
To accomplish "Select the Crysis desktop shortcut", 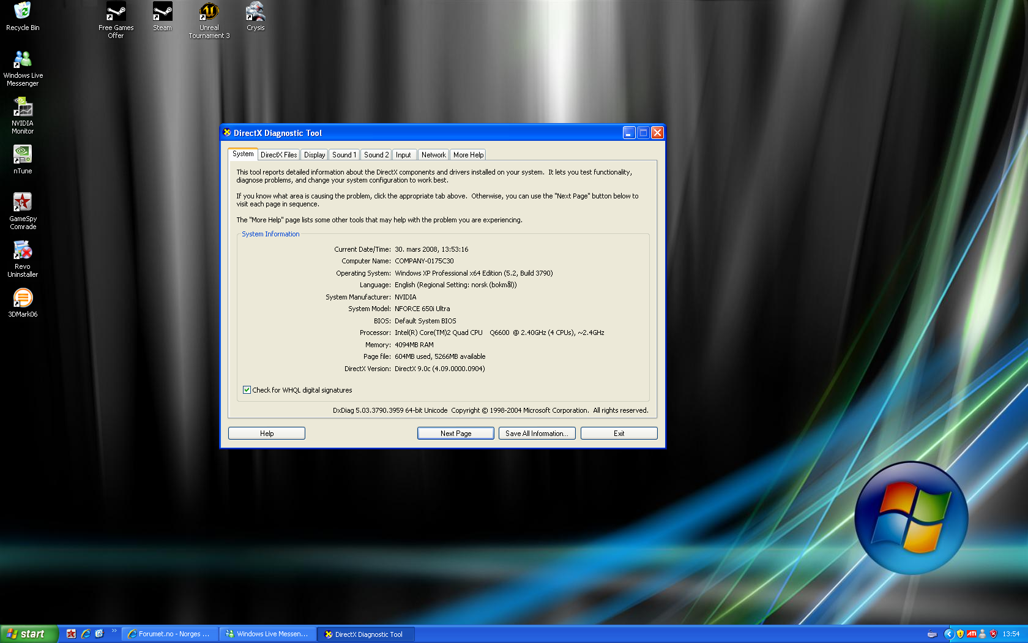I will (x=256, y=17).
